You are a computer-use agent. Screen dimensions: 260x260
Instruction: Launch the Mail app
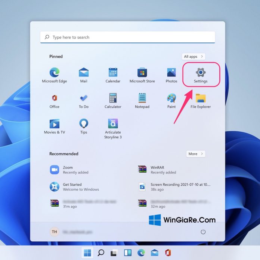(x=84, y=73)
